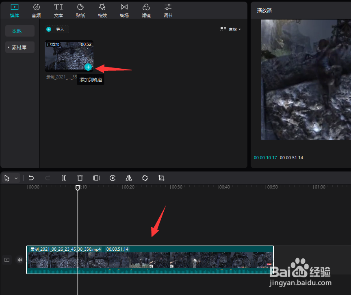Open the selection tool mode dropdown
The image size is (351, 295).
[16, 178]
